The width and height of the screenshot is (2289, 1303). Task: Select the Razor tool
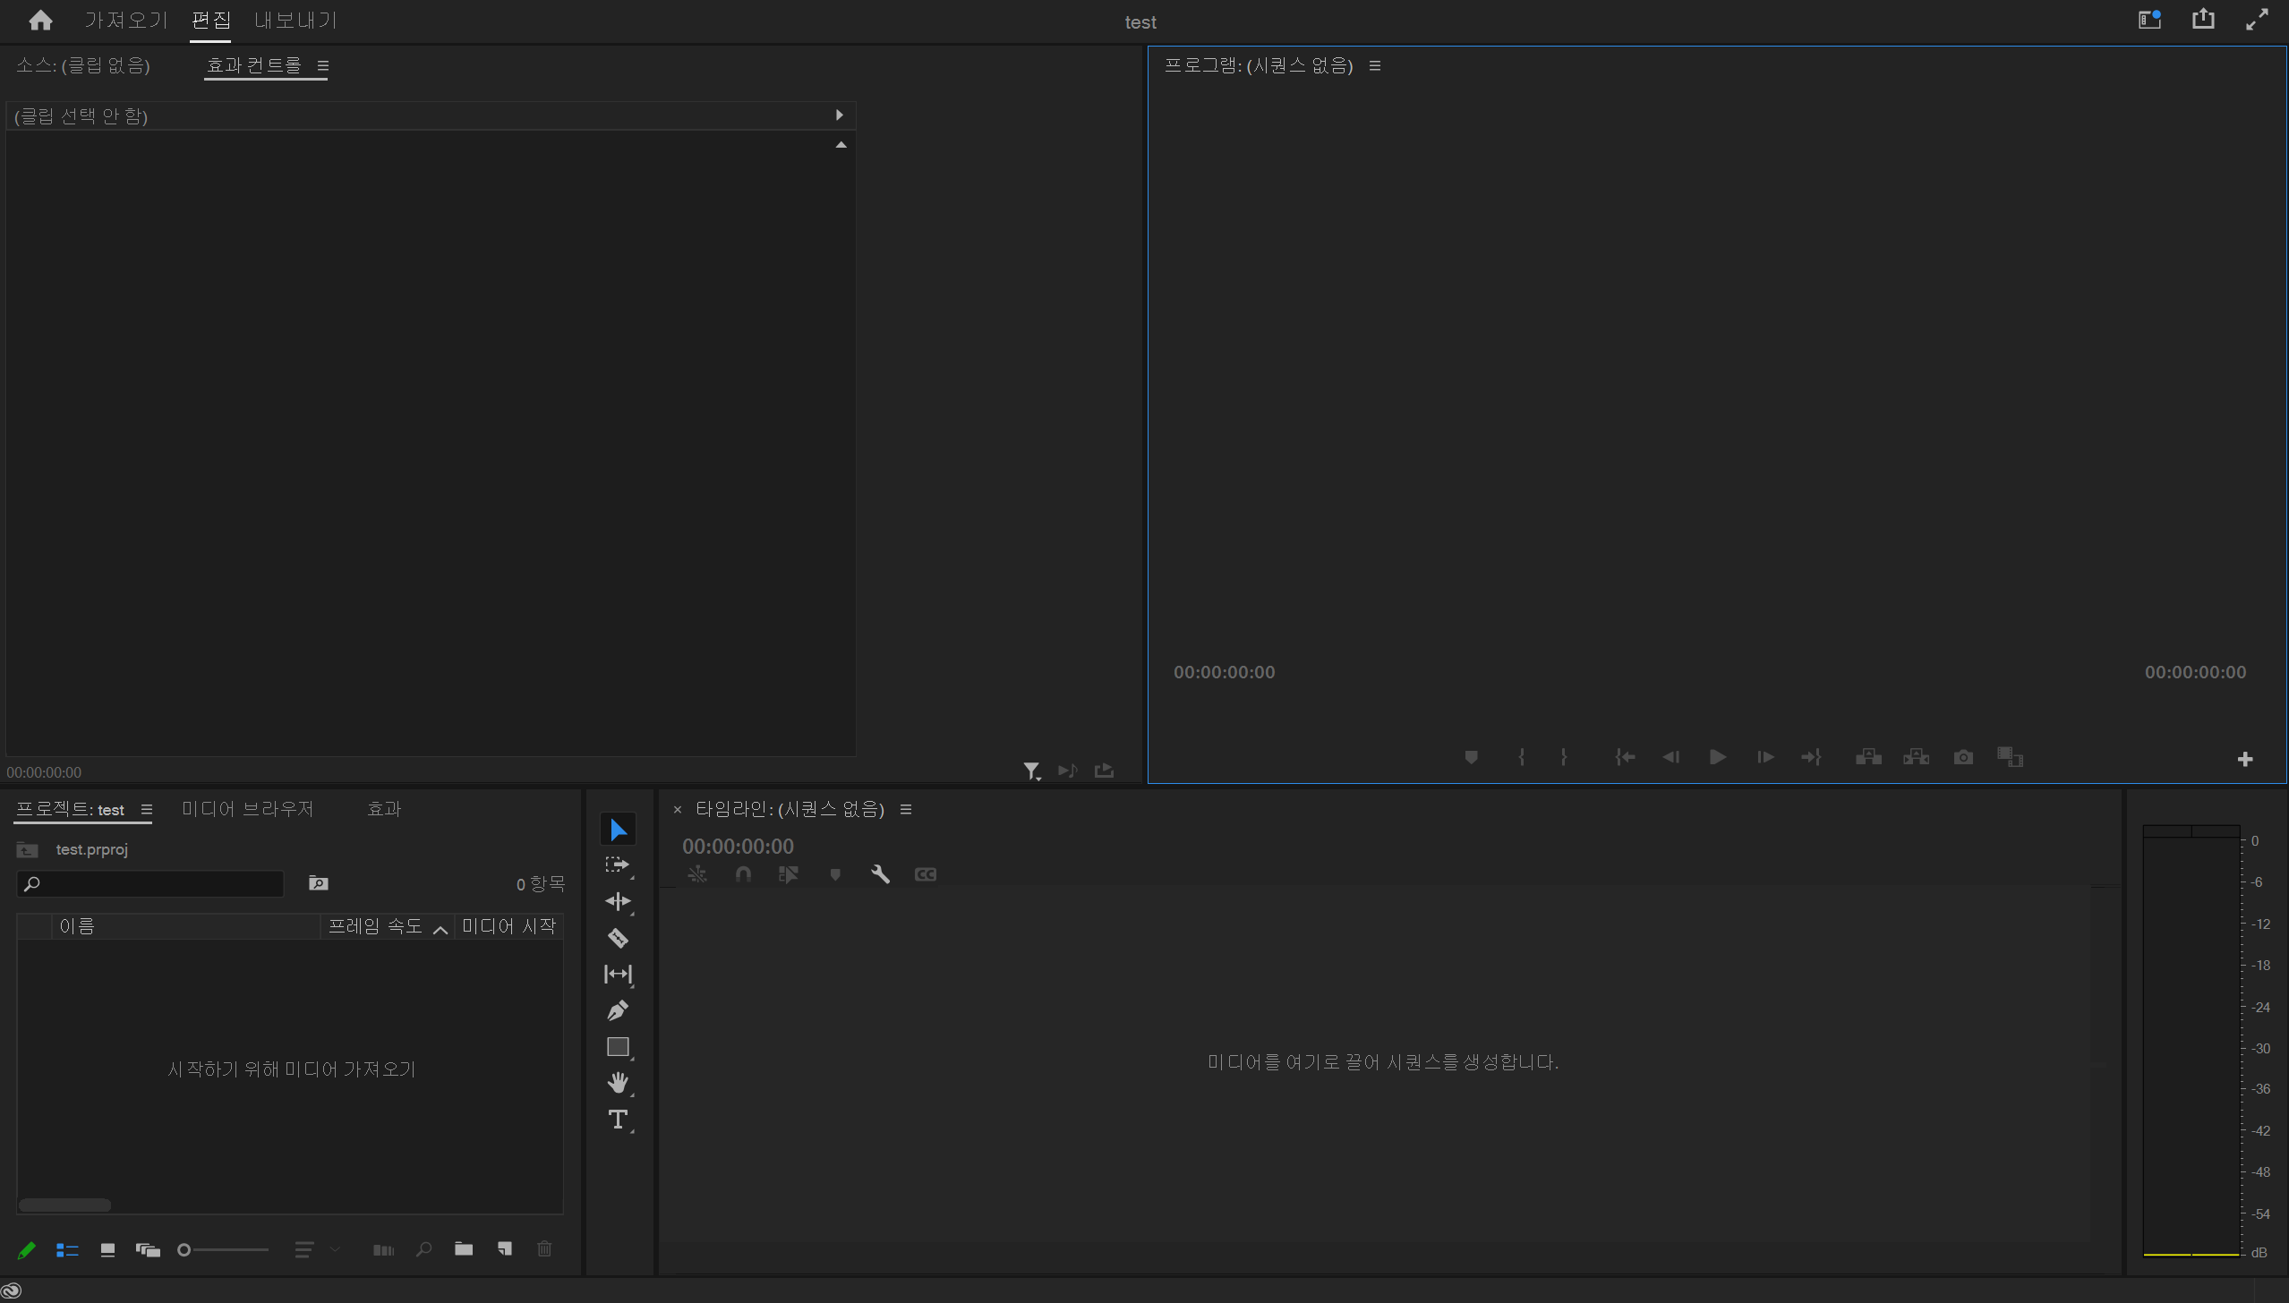(618, 938)
